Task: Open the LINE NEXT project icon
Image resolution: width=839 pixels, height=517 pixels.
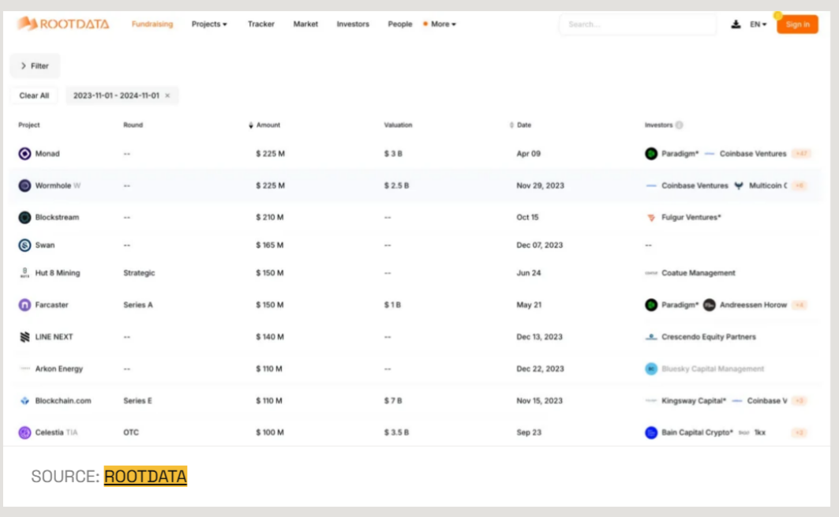Action: (24, 336)
